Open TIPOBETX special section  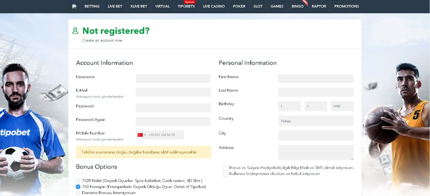(186, 6)
